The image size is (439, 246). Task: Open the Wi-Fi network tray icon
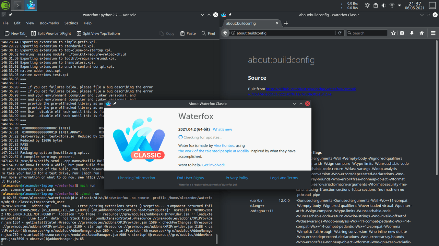pyautogui.click(x=391, y=5)
